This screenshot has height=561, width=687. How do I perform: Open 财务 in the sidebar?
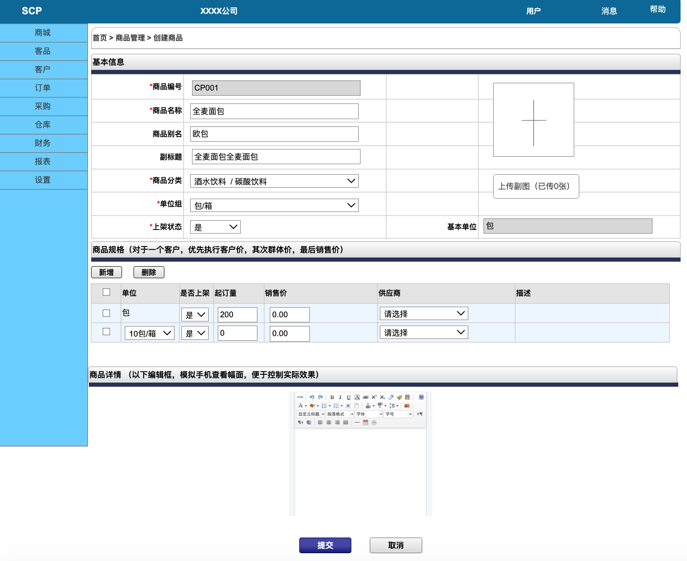click(43, 143)
